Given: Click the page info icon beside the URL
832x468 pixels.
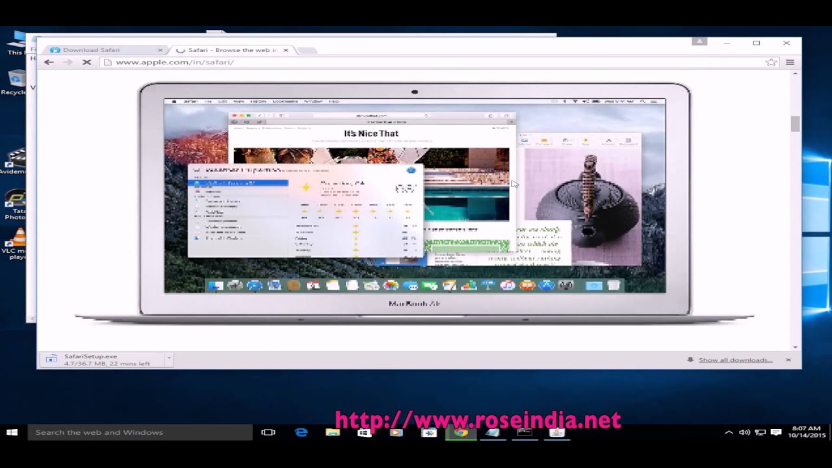Looking at the screenshot, I should 108,62.
